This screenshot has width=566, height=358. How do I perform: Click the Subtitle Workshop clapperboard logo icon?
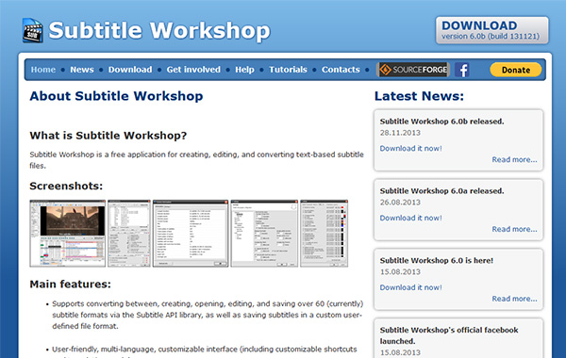(x=33, y=30)
